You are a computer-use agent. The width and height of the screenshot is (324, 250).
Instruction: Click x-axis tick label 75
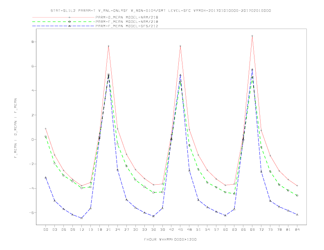coord(270,230)
